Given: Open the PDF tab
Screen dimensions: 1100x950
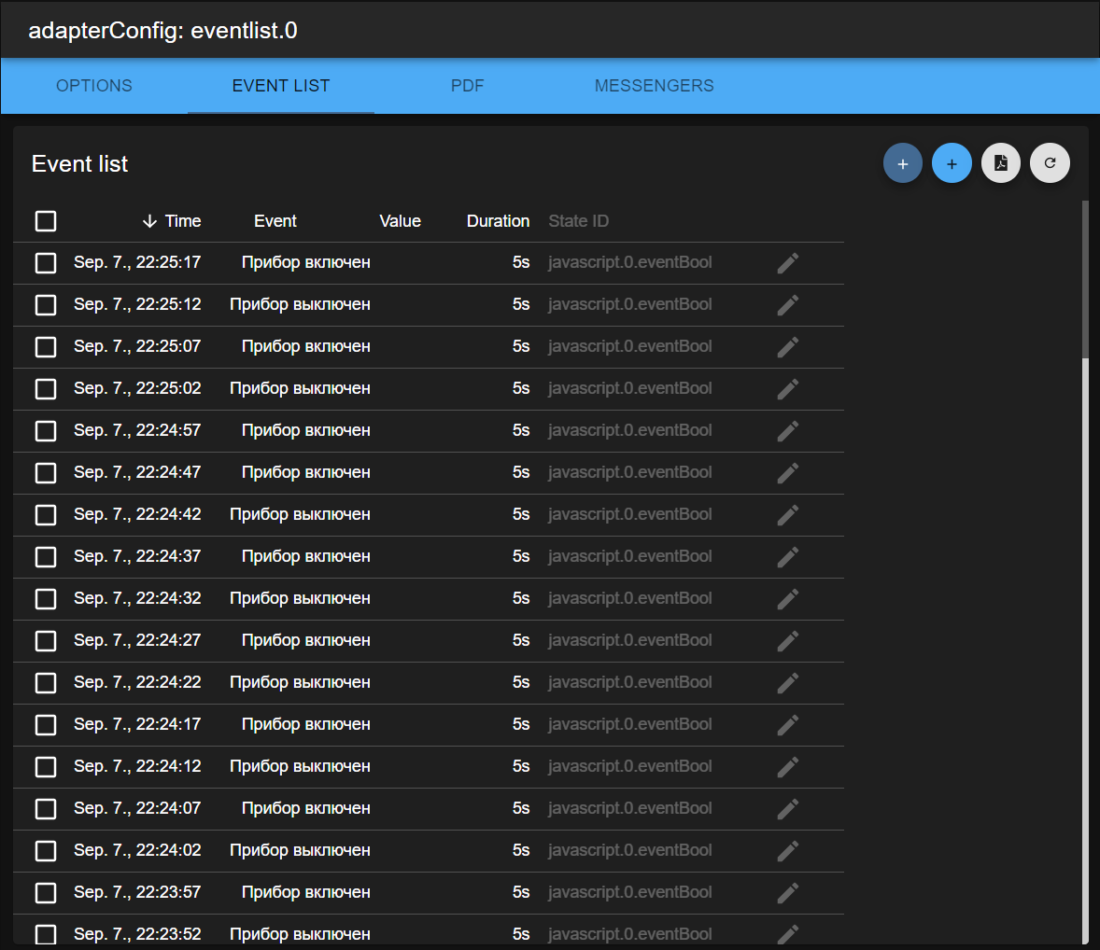Looking at the screenshot, I should (x=467, y=86).
